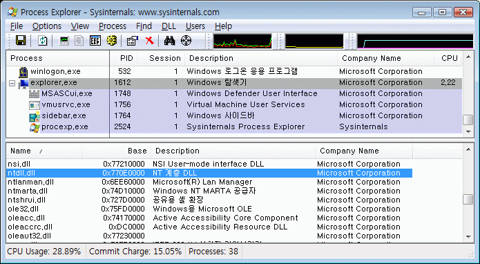Screen dimensions: 480x264
Task: Select the ntshrui.dll row
Action: pyautogui.click(x=209, y=200)
